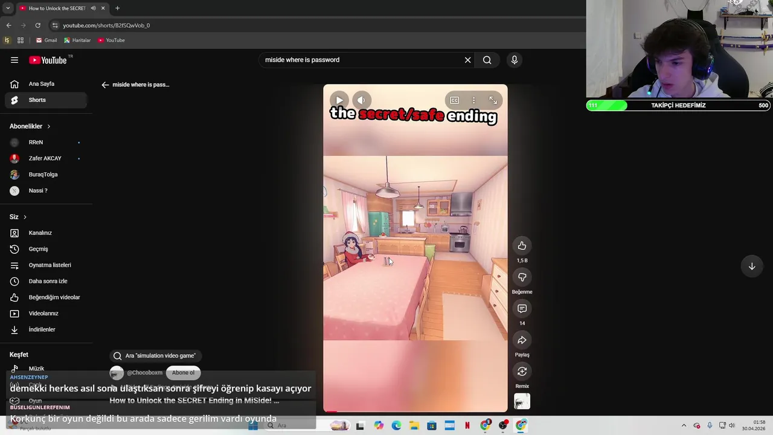
Task: Open the @Chocoboxm channel
Action: point(144,373)
